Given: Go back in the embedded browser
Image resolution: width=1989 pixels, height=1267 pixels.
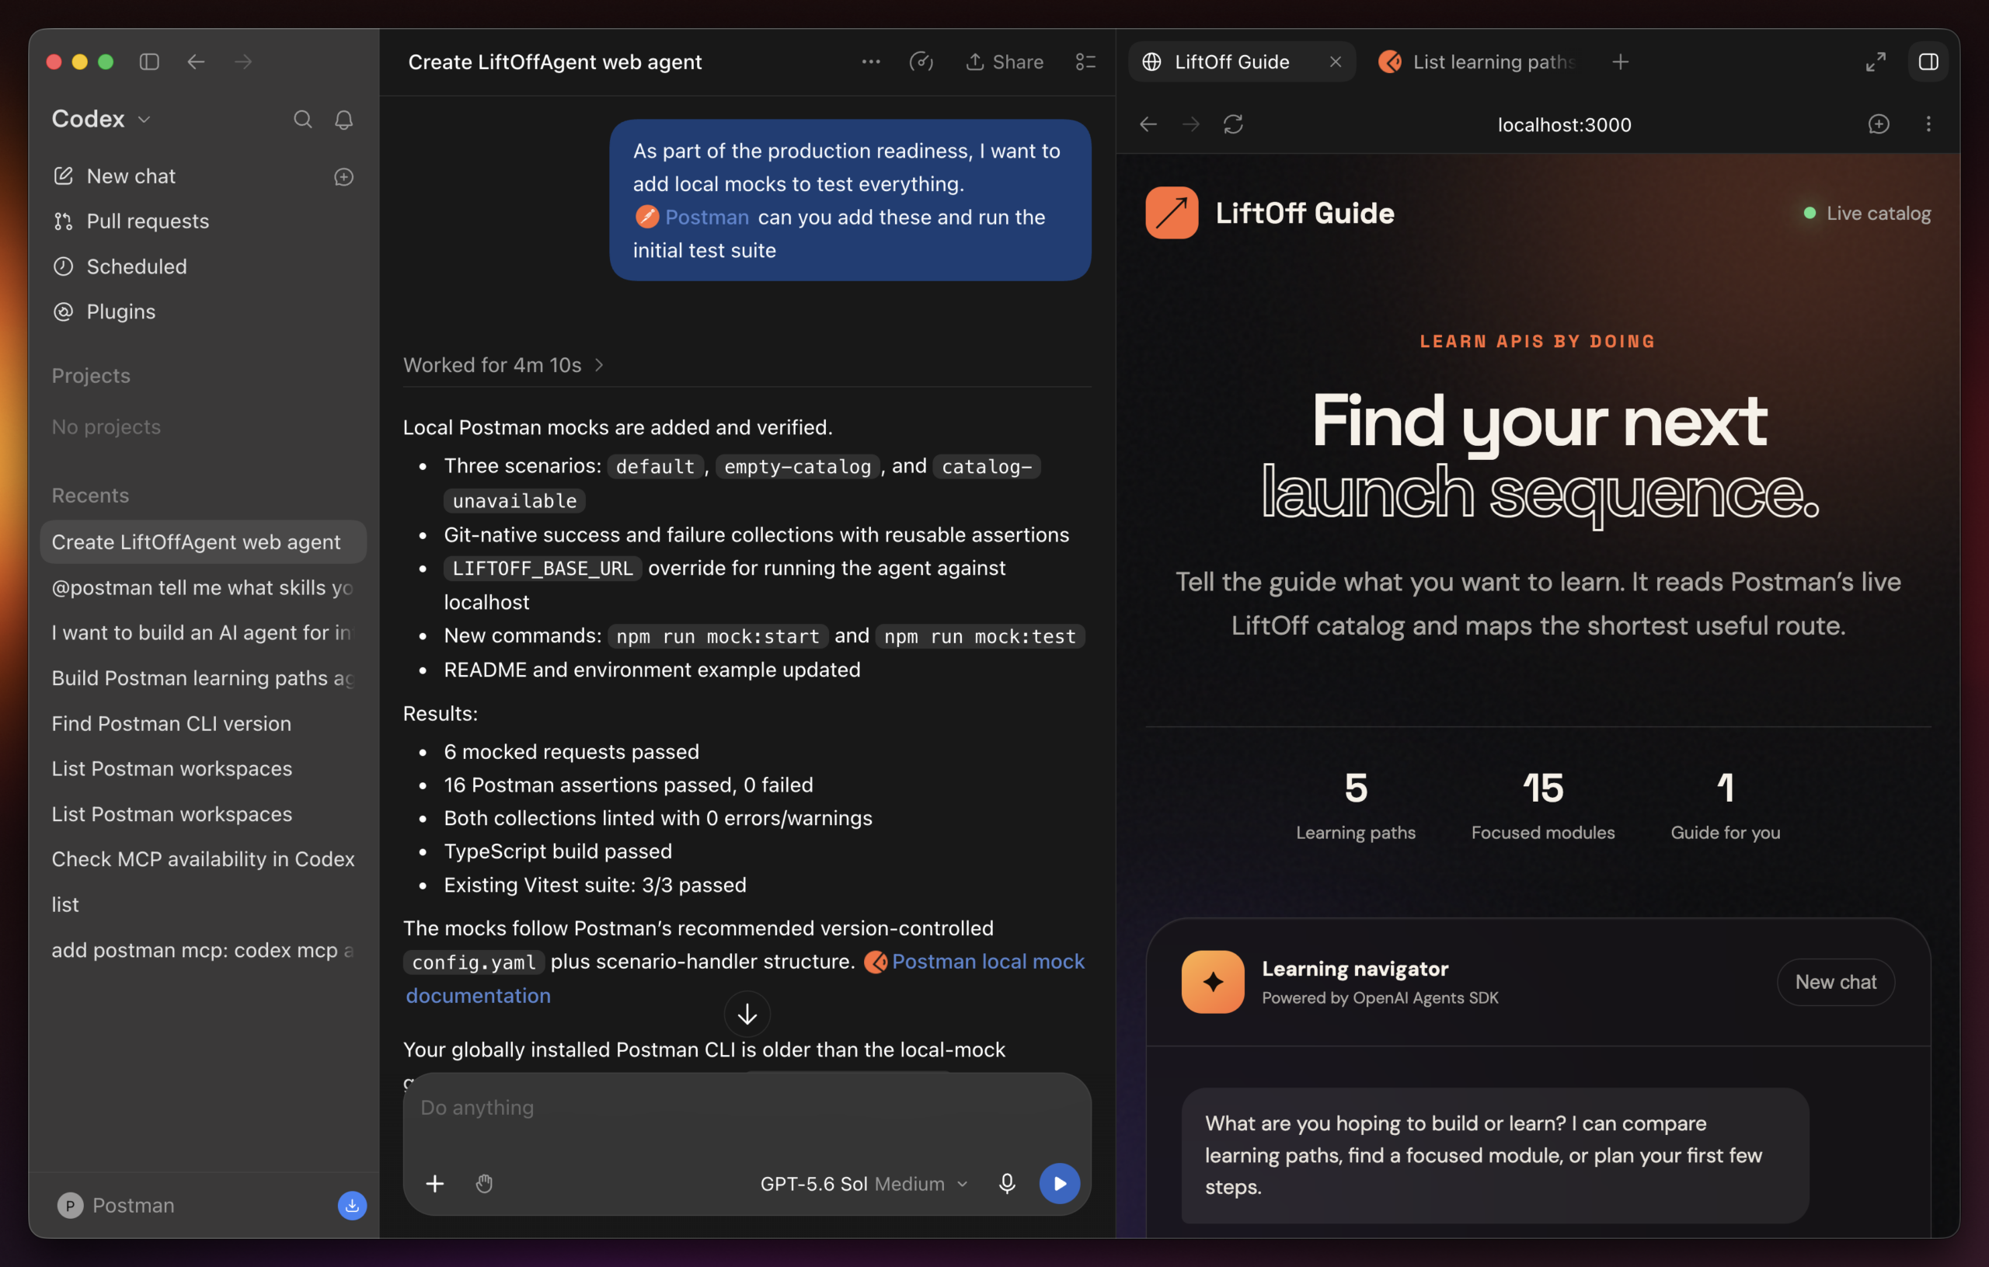Looking at the screenshot, I should pos(1148,124).
